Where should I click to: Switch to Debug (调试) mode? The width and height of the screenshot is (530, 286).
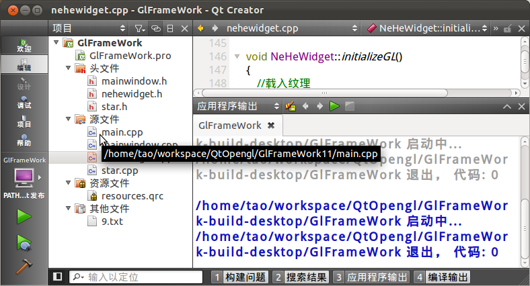[24, 102]
